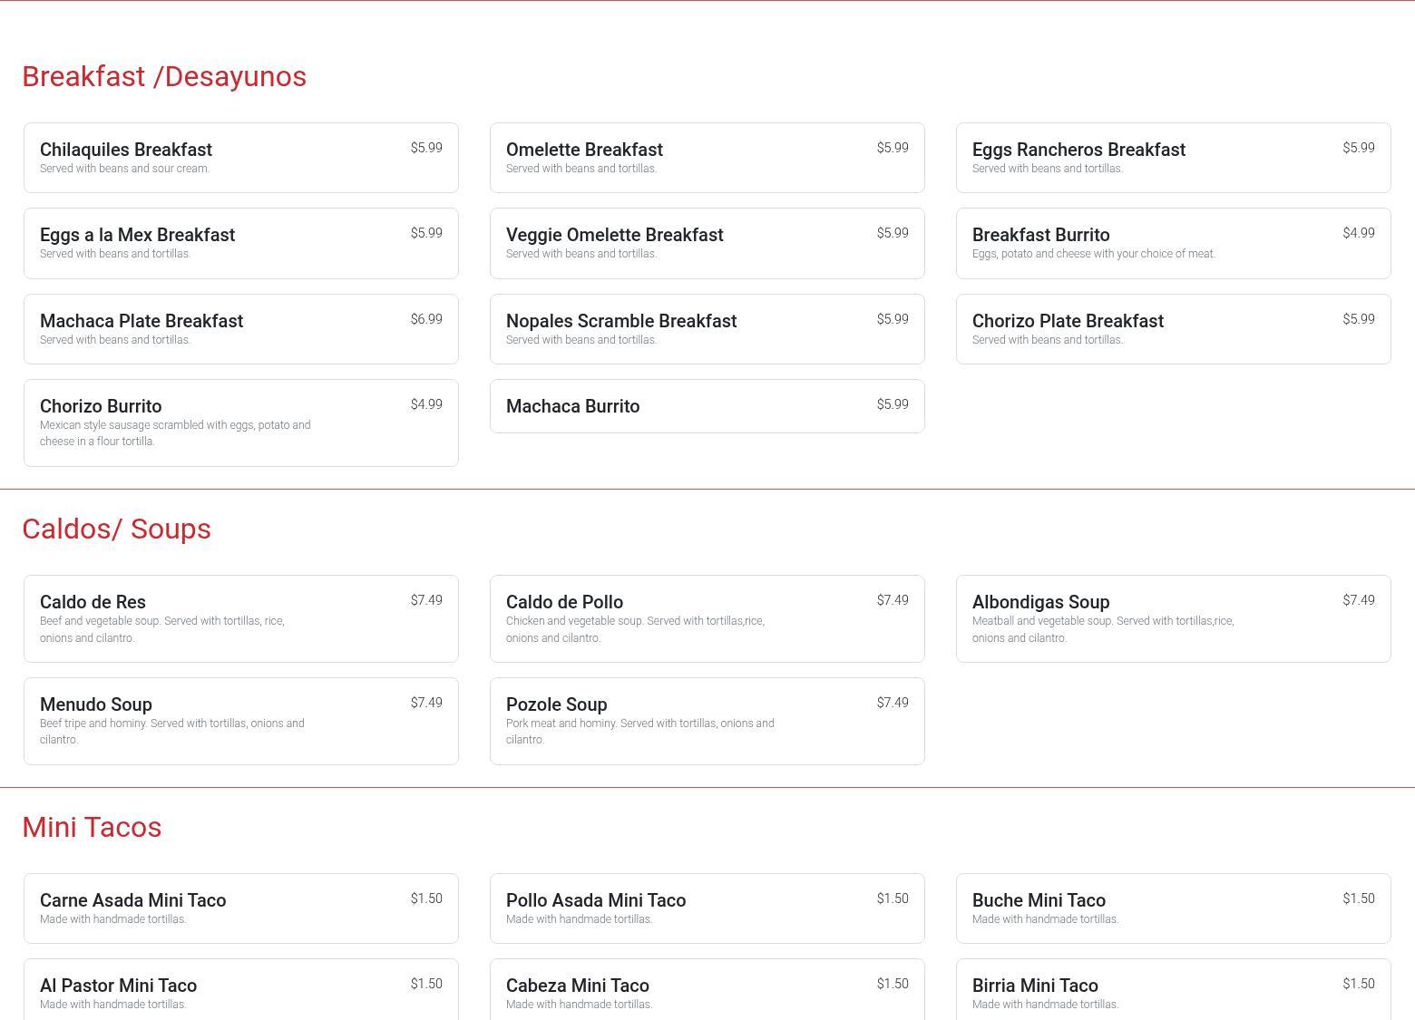The height and width of the screenshot is (1020, 1415).
Task: Open the Chorizo Burrito item
Action: 240,423
